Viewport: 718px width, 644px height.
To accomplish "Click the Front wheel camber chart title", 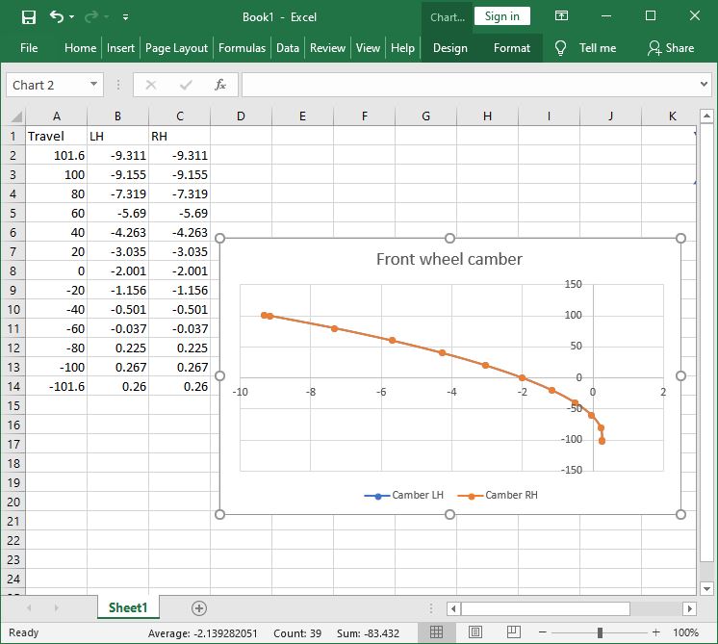I will [449, 259].
